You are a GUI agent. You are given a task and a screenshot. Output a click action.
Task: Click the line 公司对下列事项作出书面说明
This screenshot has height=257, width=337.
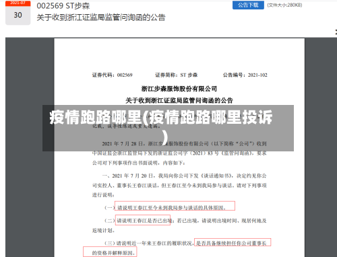139,163
